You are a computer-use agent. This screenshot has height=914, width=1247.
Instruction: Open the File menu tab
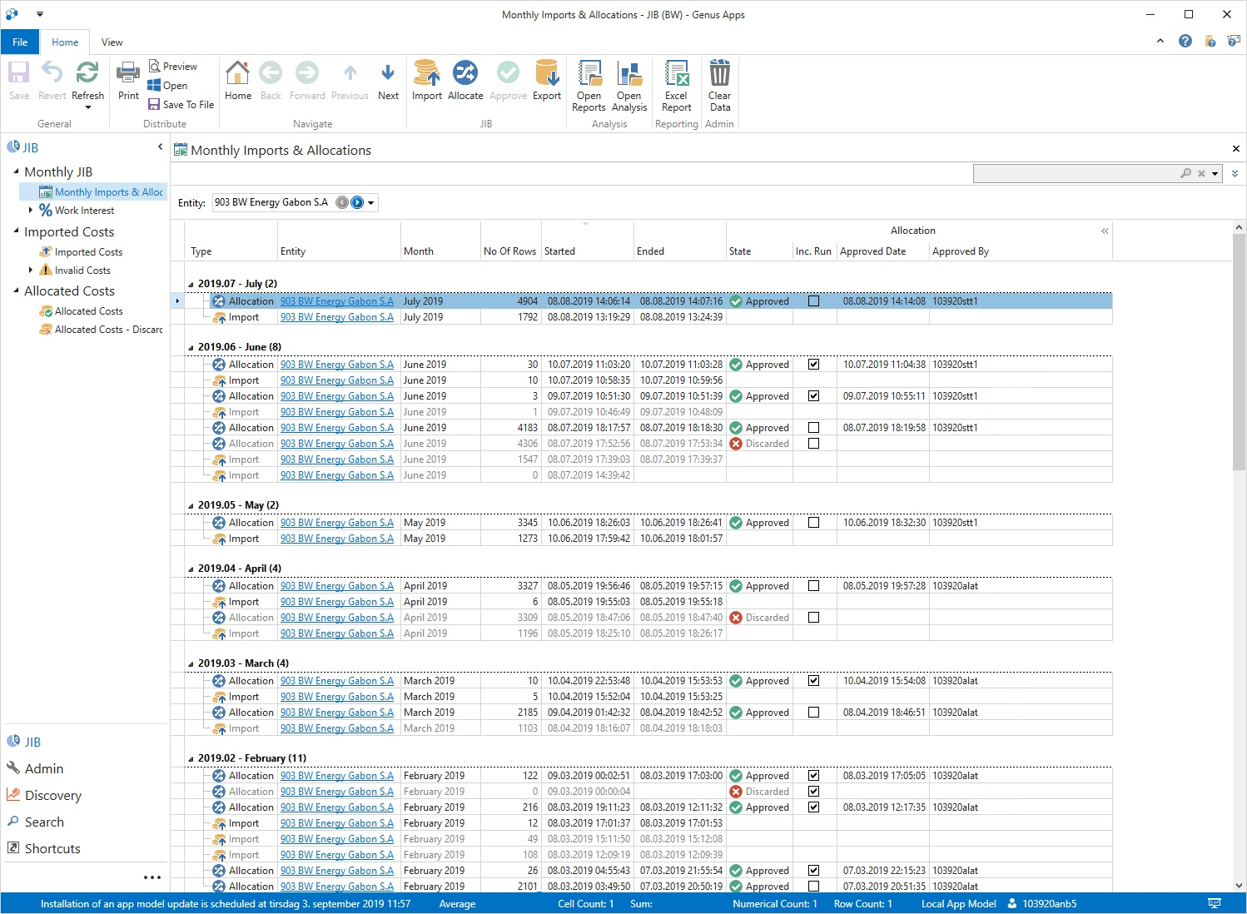pyautogui.click(x=20, y=42)
